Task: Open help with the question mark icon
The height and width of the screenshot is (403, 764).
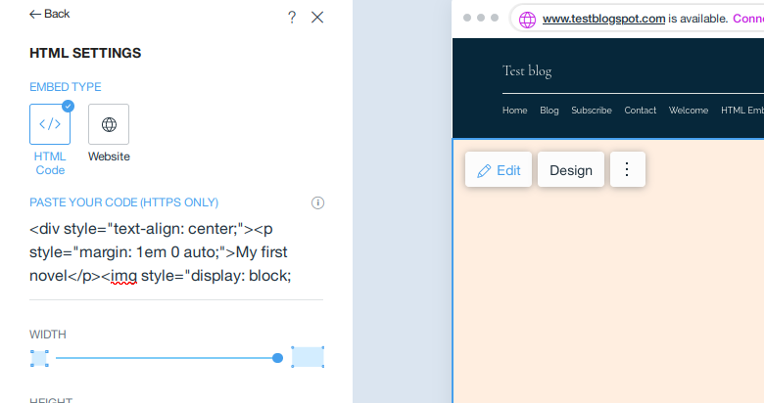Action: pos(291,18)
